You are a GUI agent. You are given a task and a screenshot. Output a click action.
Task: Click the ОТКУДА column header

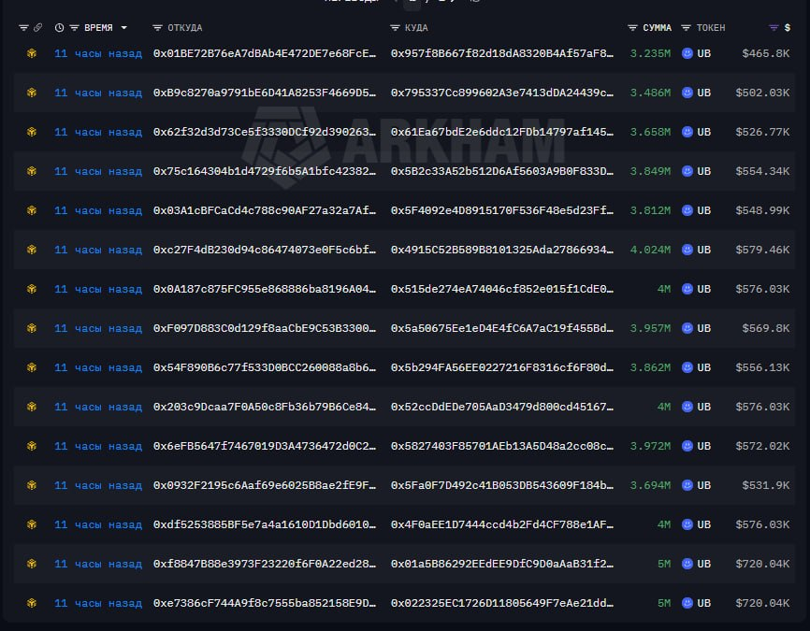click(x=184, y=28)
